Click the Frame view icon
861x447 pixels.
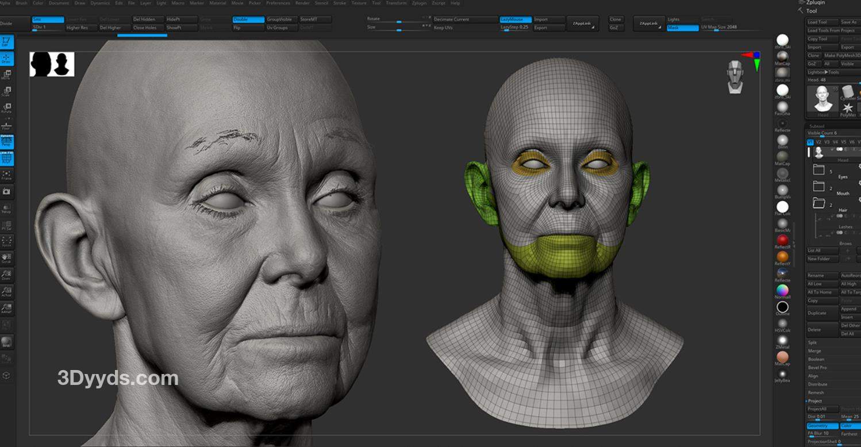point(7,175)
